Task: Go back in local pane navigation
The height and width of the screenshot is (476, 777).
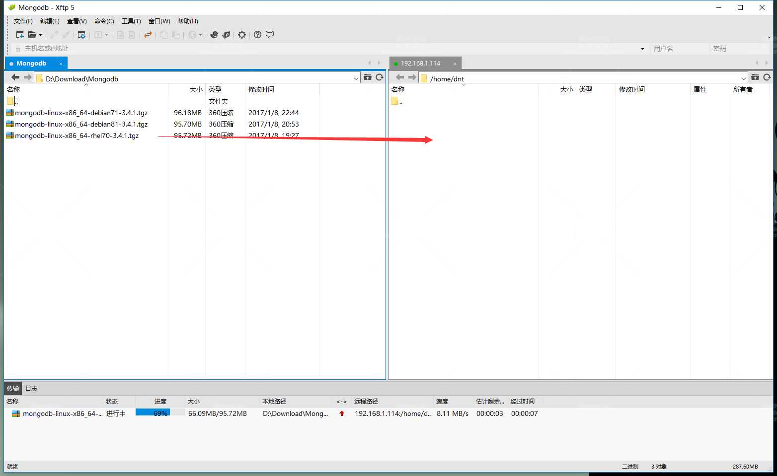Action: click(15, 77)
